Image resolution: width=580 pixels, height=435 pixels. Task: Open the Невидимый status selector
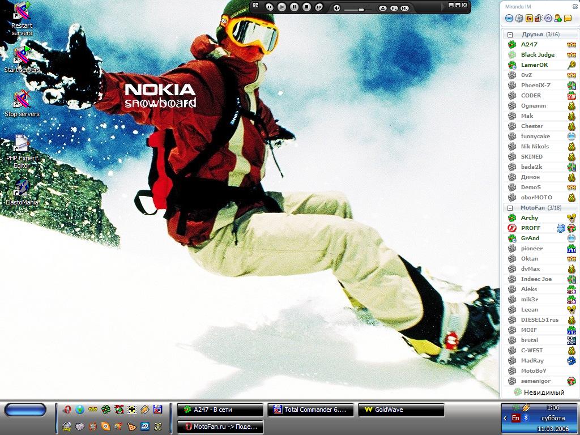pos(540,392)
